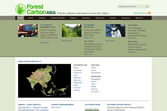Image resolution: width=167 pixels, height=111 pixels.
Task: Open the Events menu item
Action: pos(113,18)
